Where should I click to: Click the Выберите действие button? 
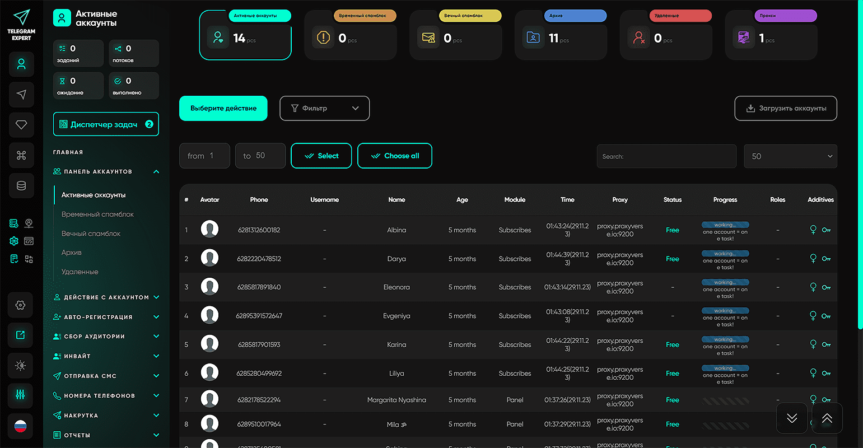click(223, 108)
